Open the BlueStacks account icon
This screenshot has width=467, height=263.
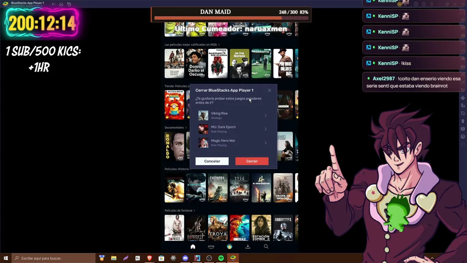pyautogui.click(x=416, y=4)
